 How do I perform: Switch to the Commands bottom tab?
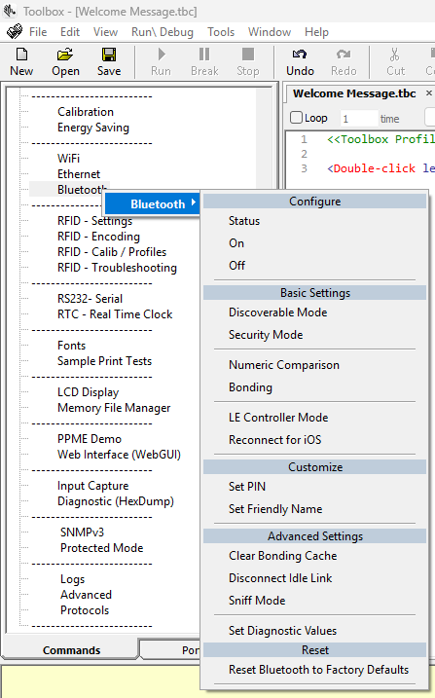[72, 650]
